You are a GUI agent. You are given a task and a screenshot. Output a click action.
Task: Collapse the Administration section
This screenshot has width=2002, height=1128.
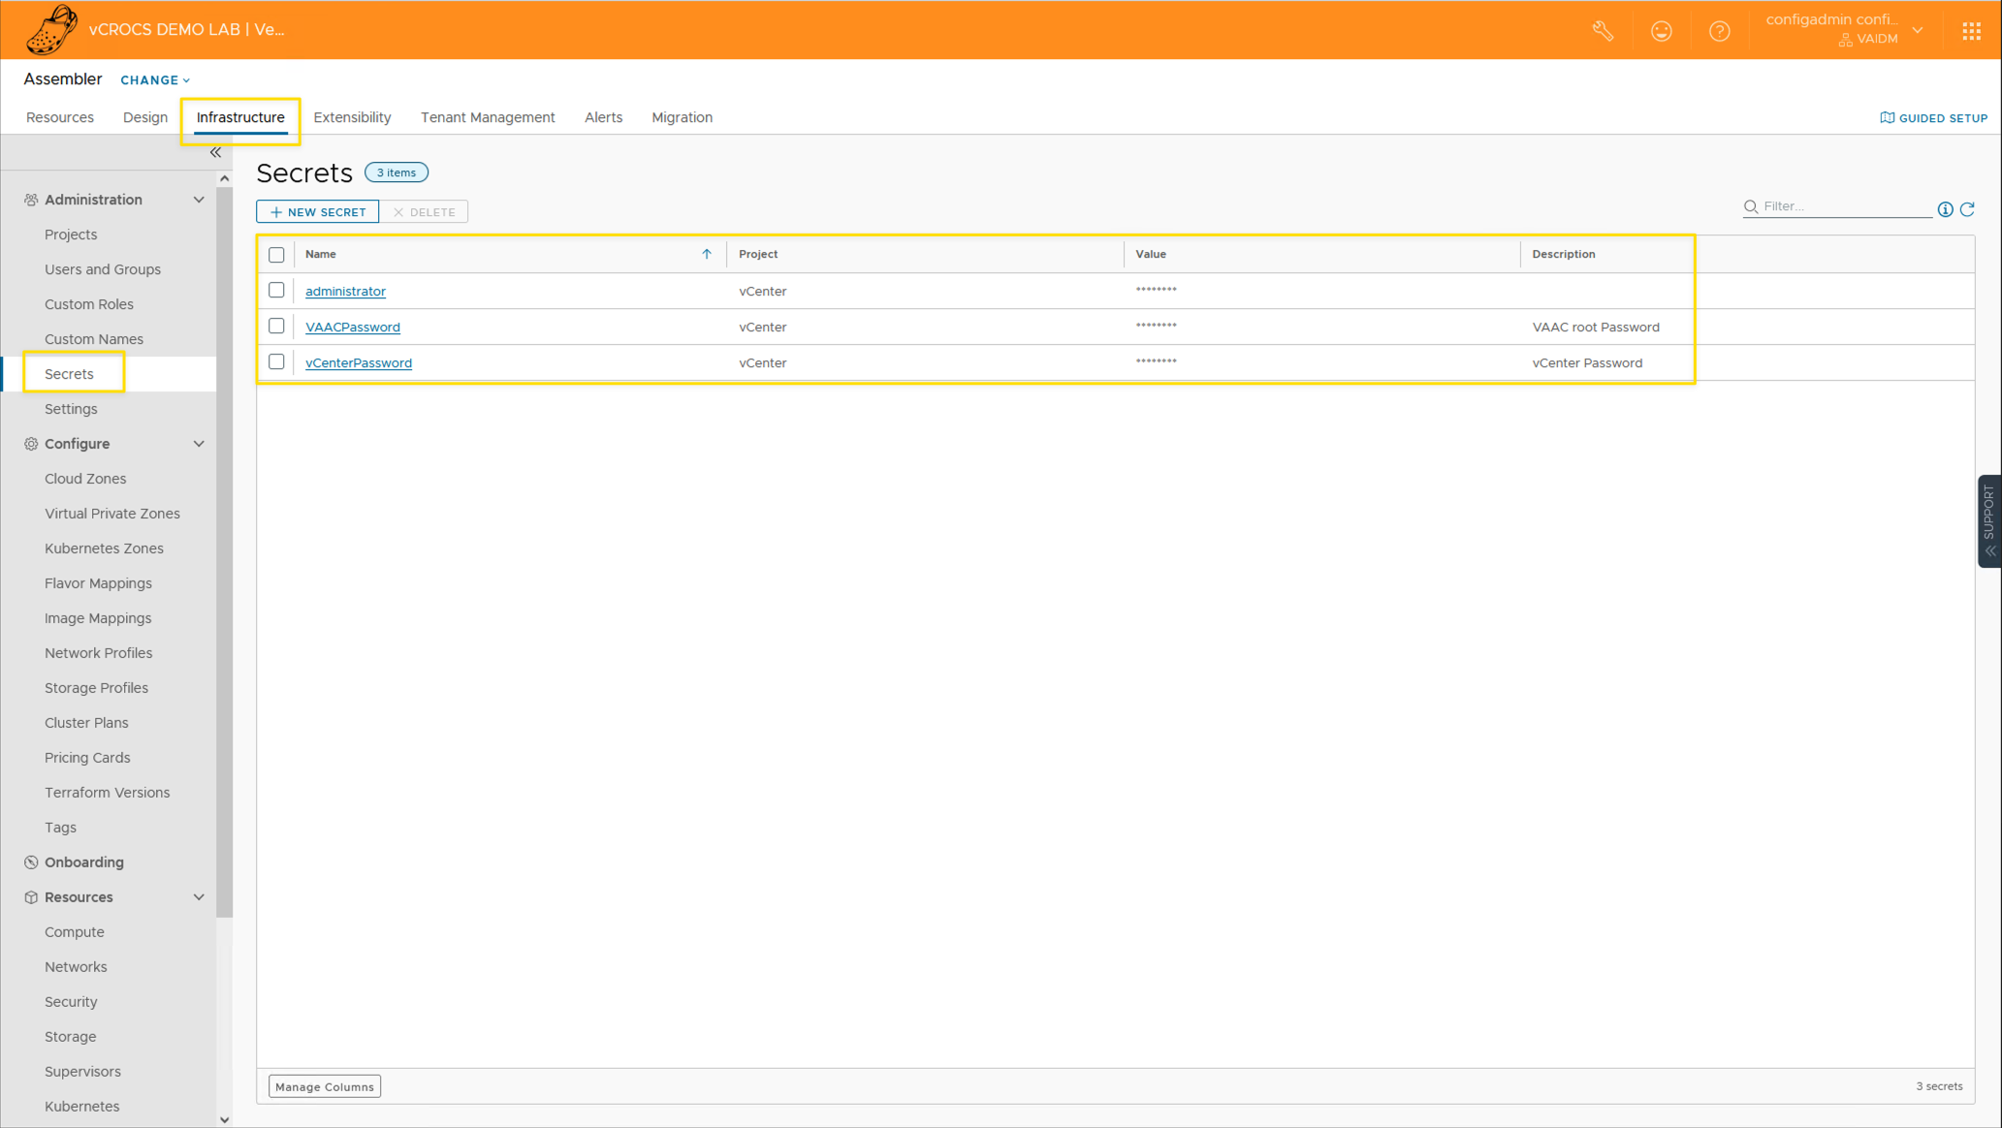(x=199, y=200)
